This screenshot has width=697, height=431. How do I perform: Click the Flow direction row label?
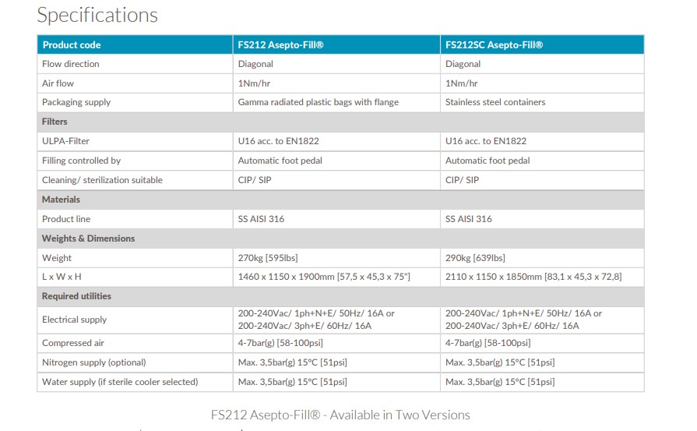point(71,64)
